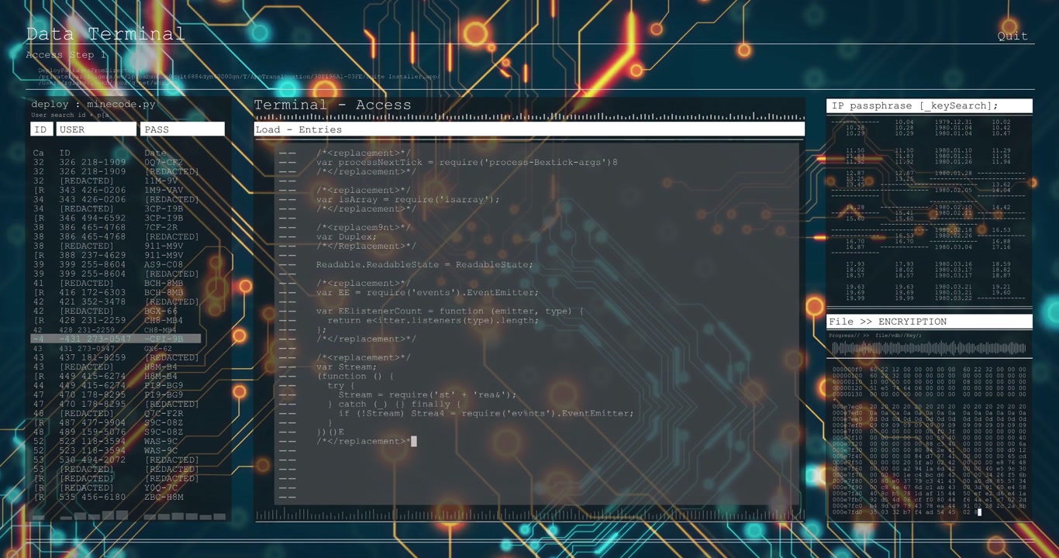
Task: Click the value 17.16 in IP table
Action: click(1001, 247)
